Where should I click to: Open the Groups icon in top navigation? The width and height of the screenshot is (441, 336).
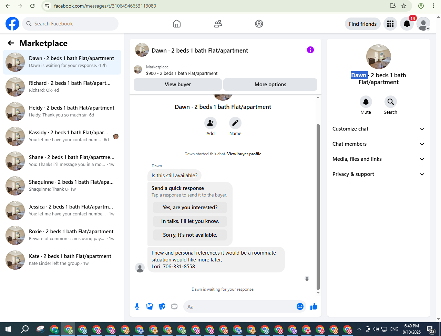click(259, 24)
